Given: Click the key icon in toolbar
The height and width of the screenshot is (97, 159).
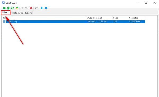Looking at the screenshot, I should pos(36,8).
